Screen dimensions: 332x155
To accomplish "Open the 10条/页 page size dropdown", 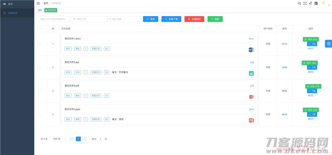I will click(x=58, y=139).
